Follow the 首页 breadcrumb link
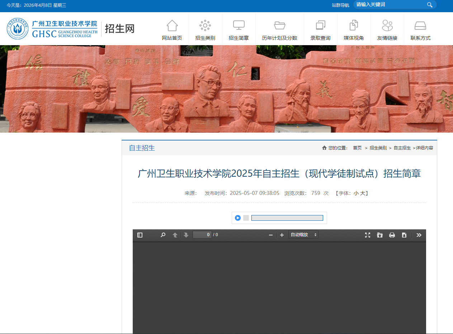The width and height of the screenshot is (453, 334). 357,147
